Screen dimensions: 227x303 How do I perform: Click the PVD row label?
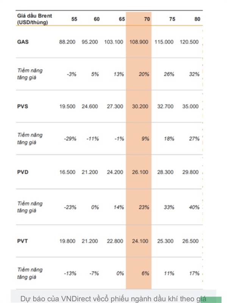pyautogui.click(x=23, y=172)
